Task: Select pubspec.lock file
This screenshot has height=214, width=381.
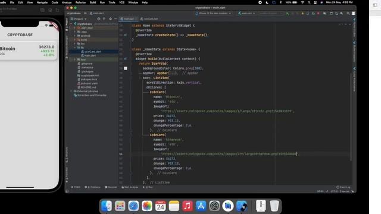Action: tap(87, 79)
